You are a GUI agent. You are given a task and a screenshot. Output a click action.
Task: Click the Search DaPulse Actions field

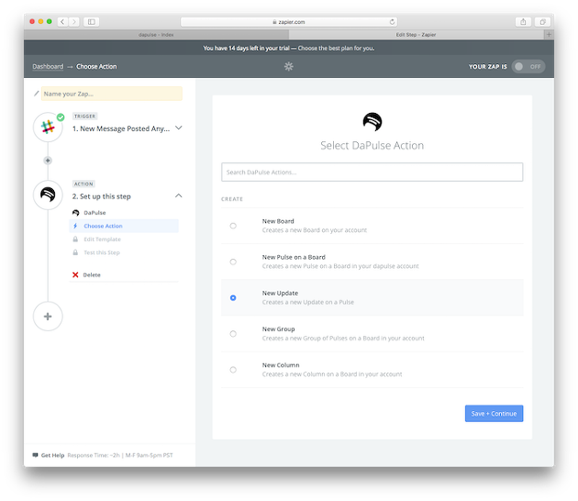(372, 173)
